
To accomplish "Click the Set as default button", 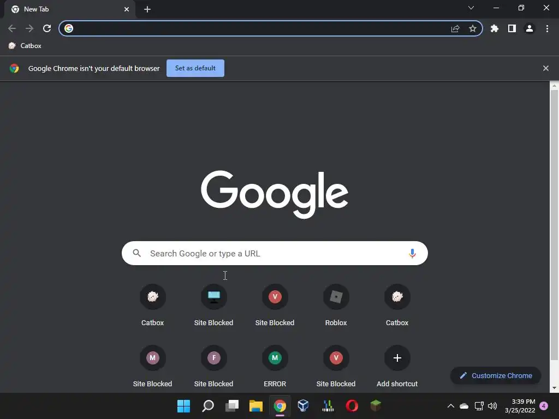I will pyautogui.click(x=195, y=68).
